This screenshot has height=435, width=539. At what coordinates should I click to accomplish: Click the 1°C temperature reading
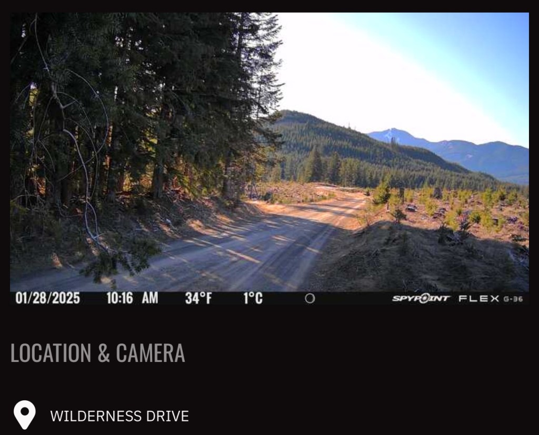point(253,298)
